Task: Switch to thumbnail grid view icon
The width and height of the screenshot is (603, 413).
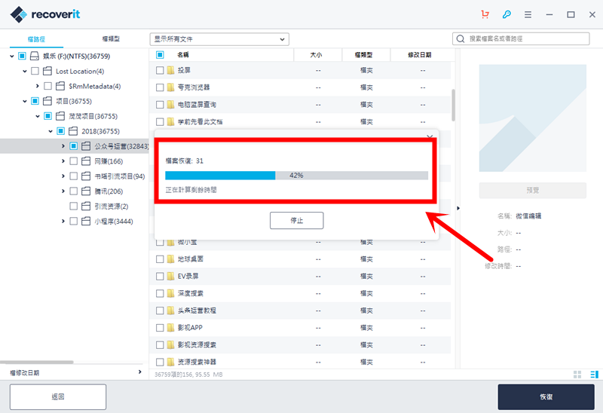Action: (577, 374)
